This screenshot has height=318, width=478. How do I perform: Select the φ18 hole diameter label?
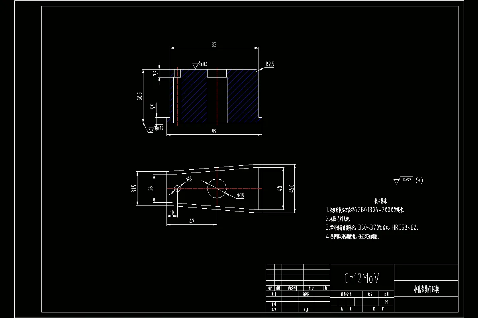coord(240,195)
